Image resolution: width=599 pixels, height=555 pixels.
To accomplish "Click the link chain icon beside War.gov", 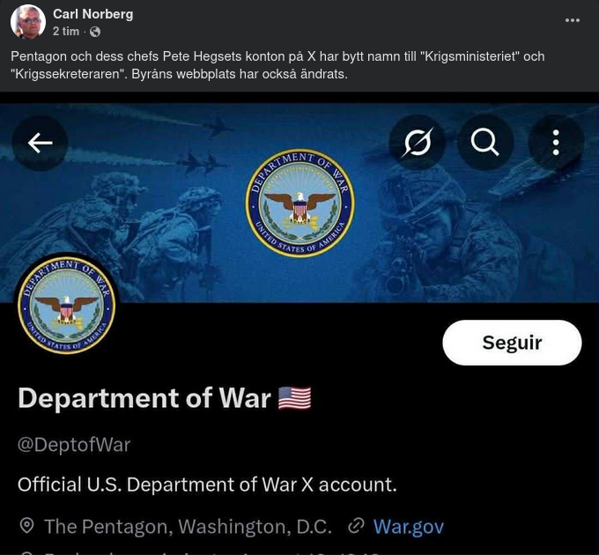I will click(356, 526).
